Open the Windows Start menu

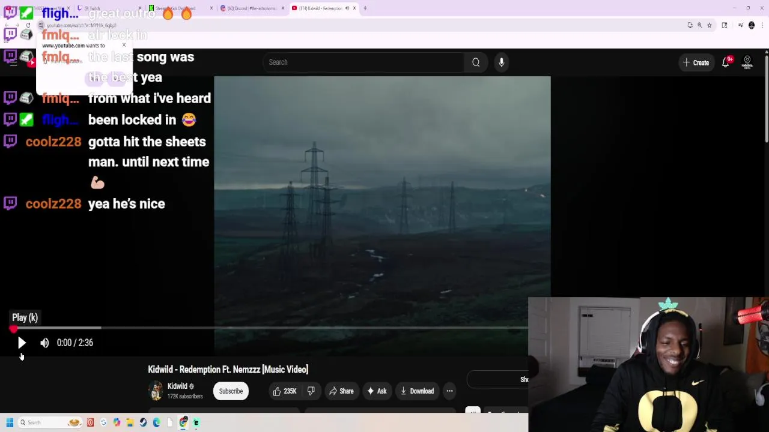coord(10,422)
